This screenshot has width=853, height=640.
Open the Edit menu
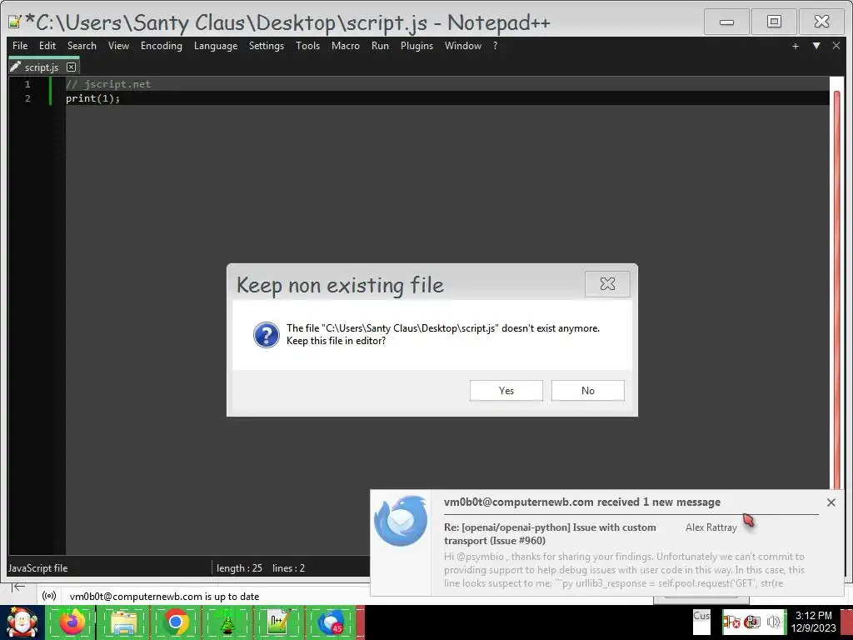coord(47,46)
